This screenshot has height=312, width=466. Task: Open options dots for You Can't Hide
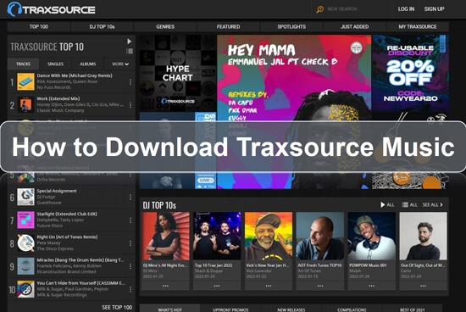(130, 289)
